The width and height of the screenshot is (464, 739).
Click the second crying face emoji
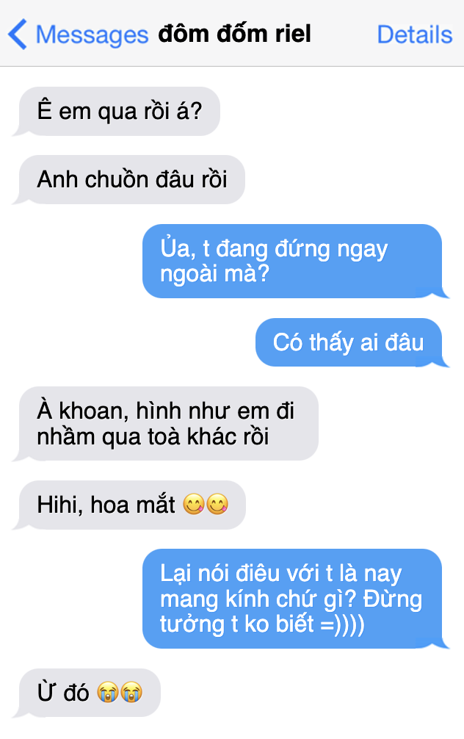point(131,692)
